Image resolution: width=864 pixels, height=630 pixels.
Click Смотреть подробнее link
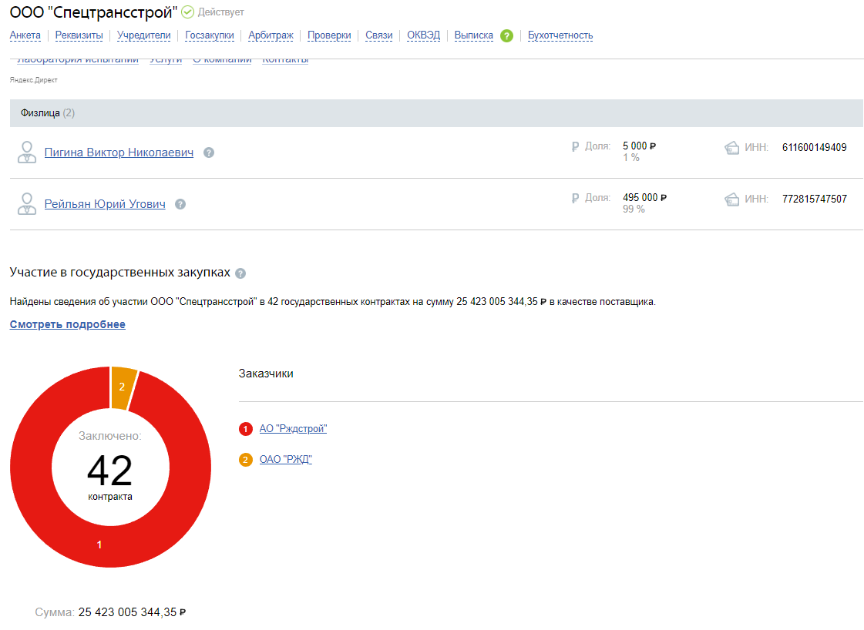point(68,324)
